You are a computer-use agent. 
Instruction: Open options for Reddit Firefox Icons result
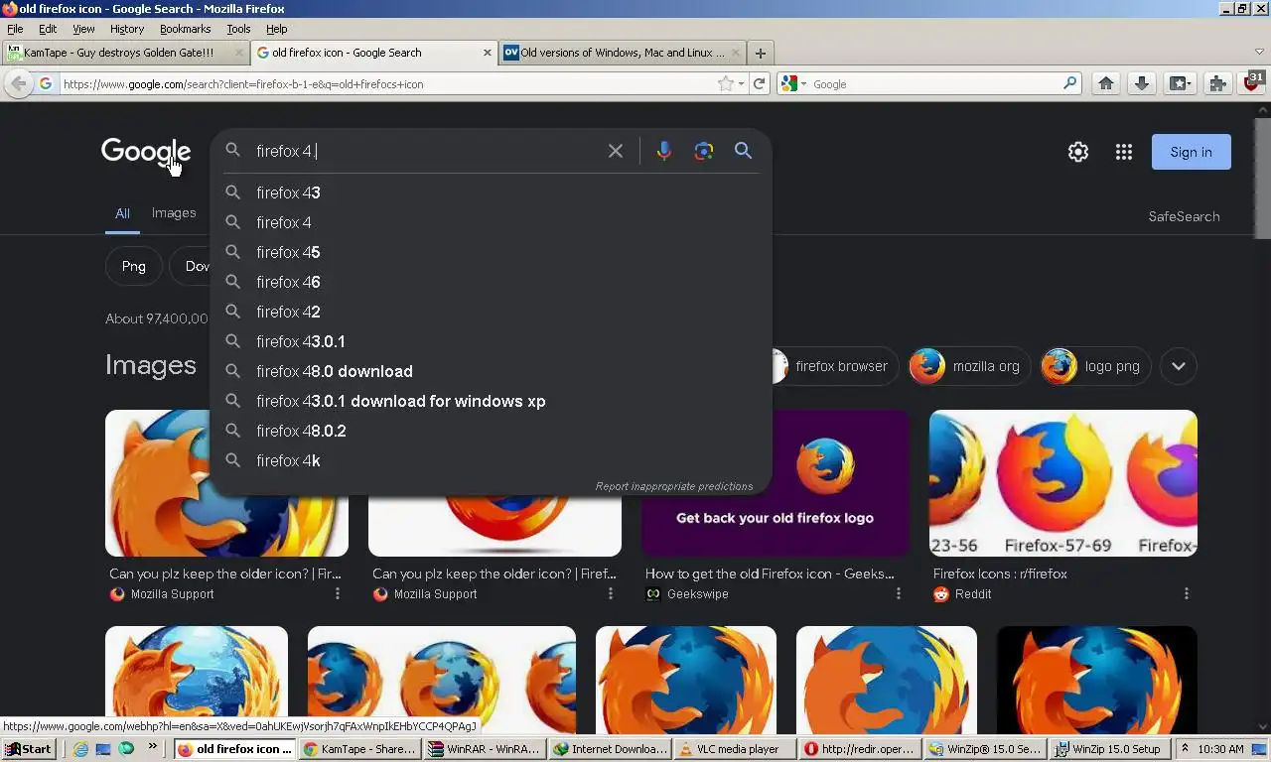point(1187,593)
